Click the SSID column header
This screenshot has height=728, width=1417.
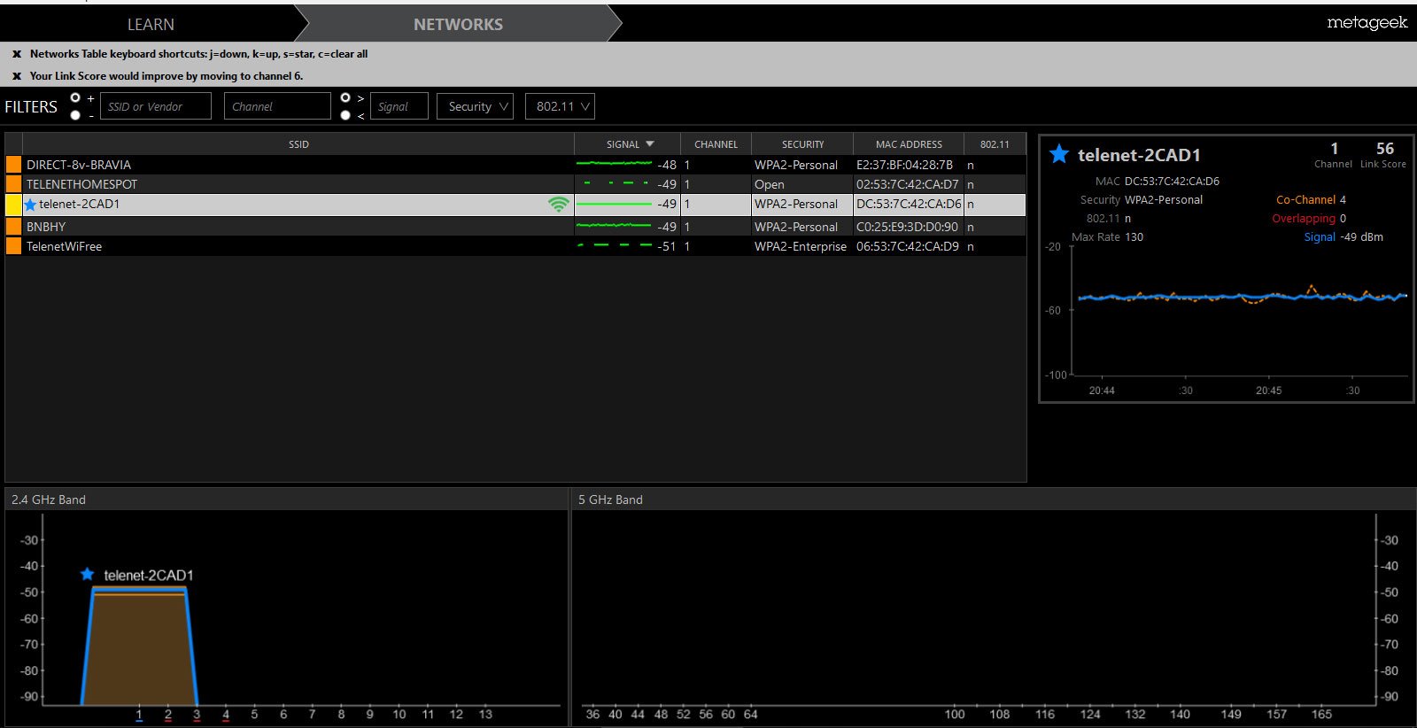pyautogui.click(x=298, y=143)
